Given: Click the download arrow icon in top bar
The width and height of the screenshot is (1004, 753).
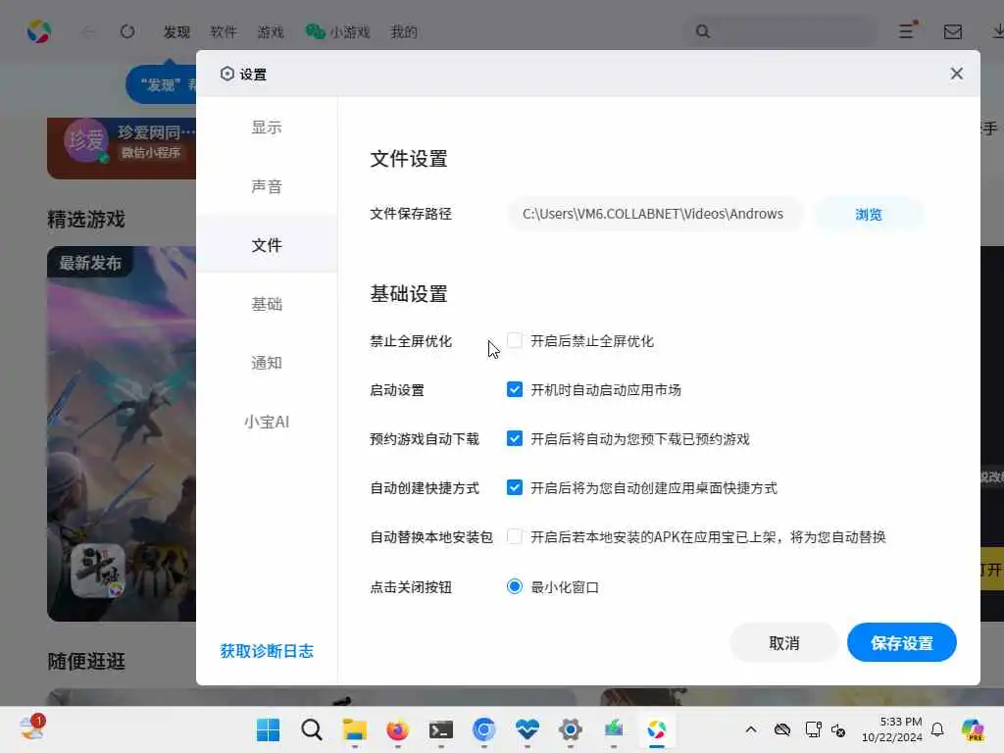Looking at the screenshot, I should tap(997, 30).
